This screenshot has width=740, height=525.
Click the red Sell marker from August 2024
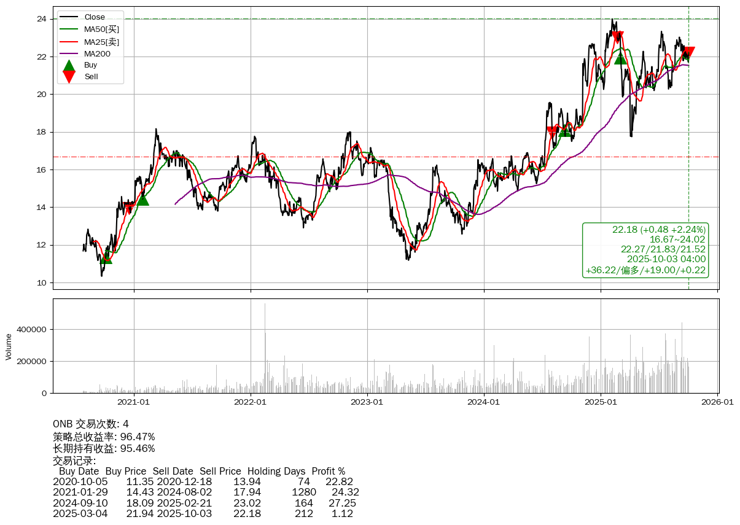(552, 132)
